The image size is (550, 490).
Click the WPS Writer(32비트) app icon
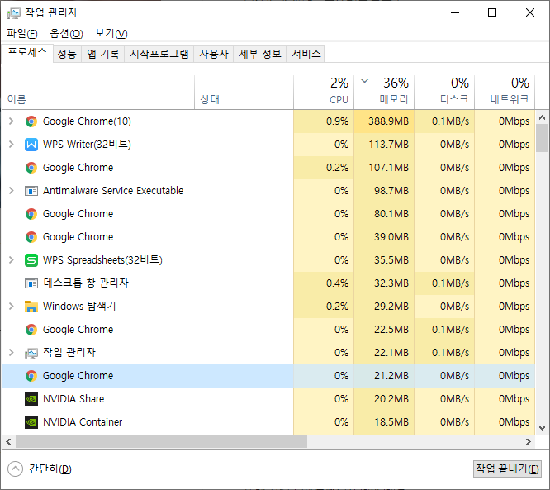click(x=31, y=145)
